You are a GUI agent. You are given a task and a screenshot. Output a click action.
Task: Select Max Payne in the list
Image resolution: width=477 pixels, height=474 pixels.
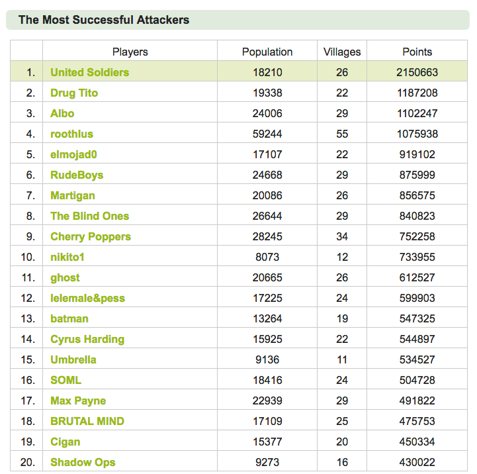click(78, 401)
